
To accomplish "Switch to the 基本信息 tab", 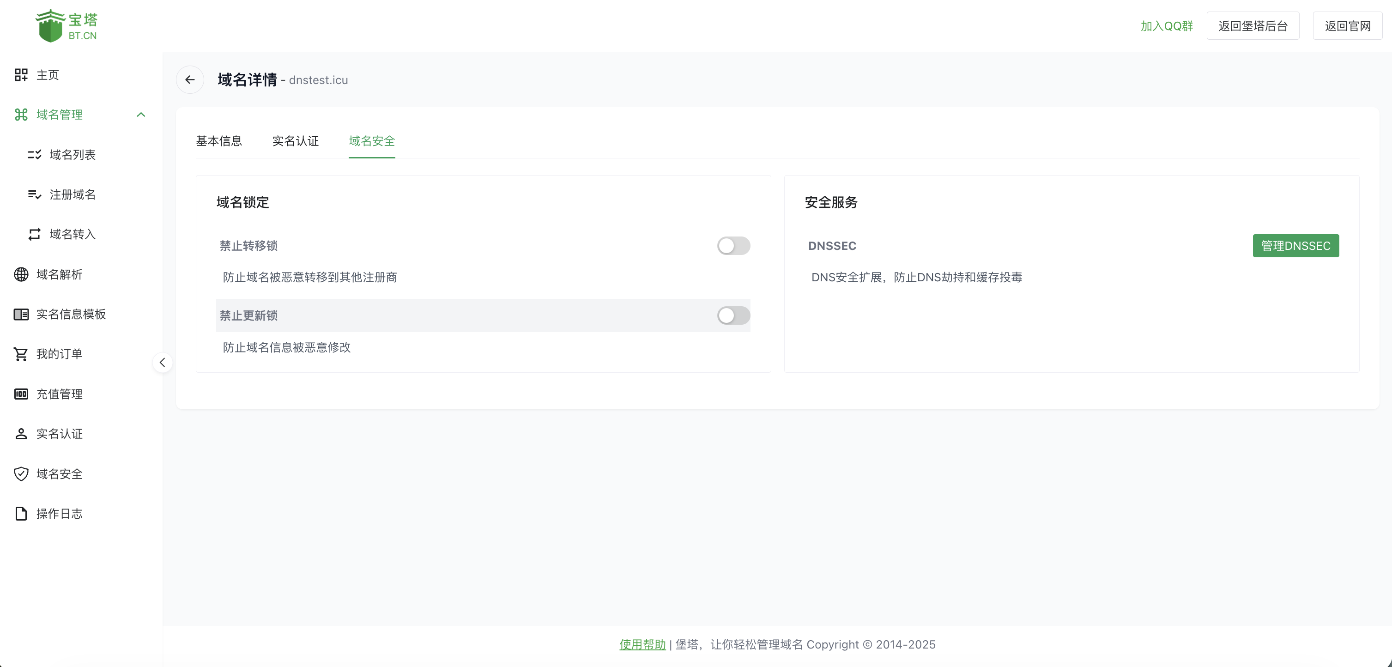I will pyautogui.click(x=219, y=141).
